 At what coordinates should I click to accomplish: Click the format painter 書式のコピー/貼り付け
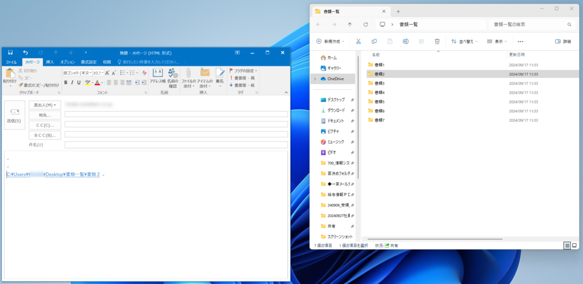pyautogui.click(x=39, y=85)
